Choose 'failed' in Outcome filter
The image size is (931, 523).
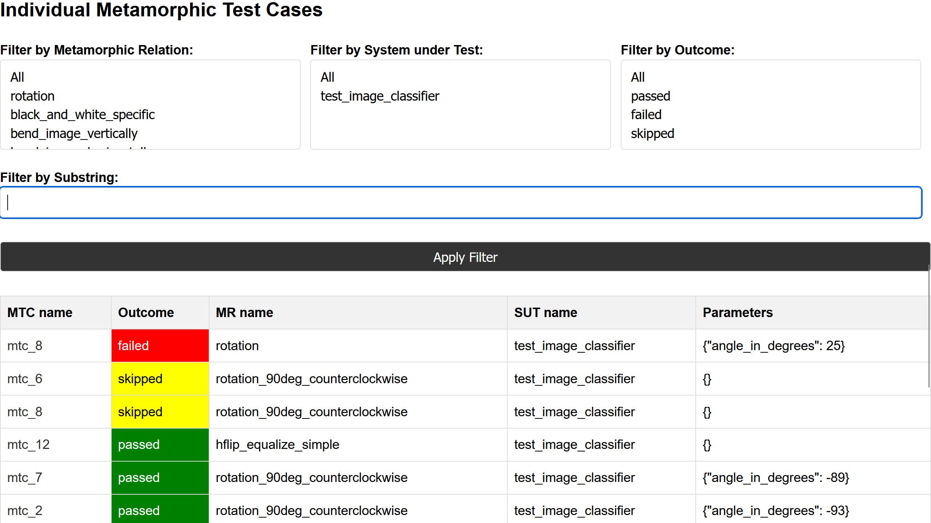[x=646, y=115]
